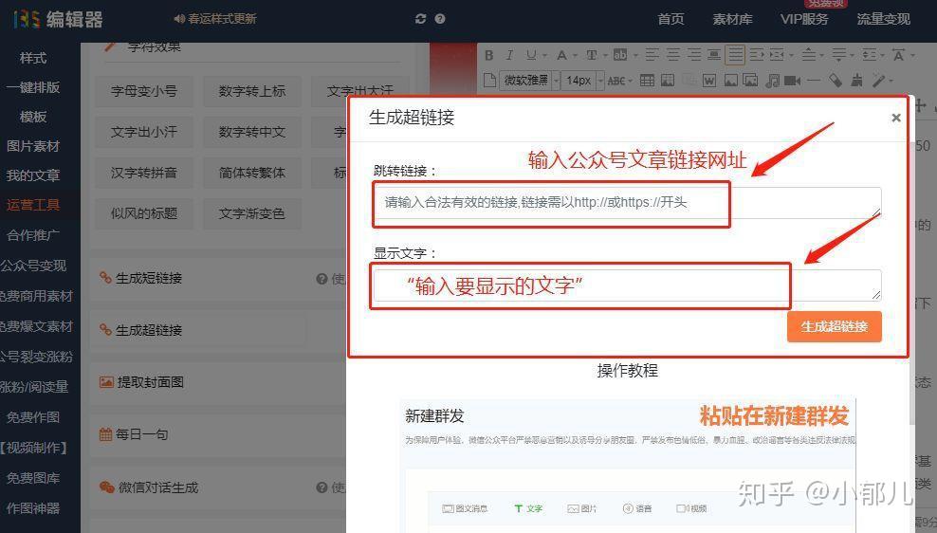Toggle italic formatting in editor toolbar

(509, 56)
